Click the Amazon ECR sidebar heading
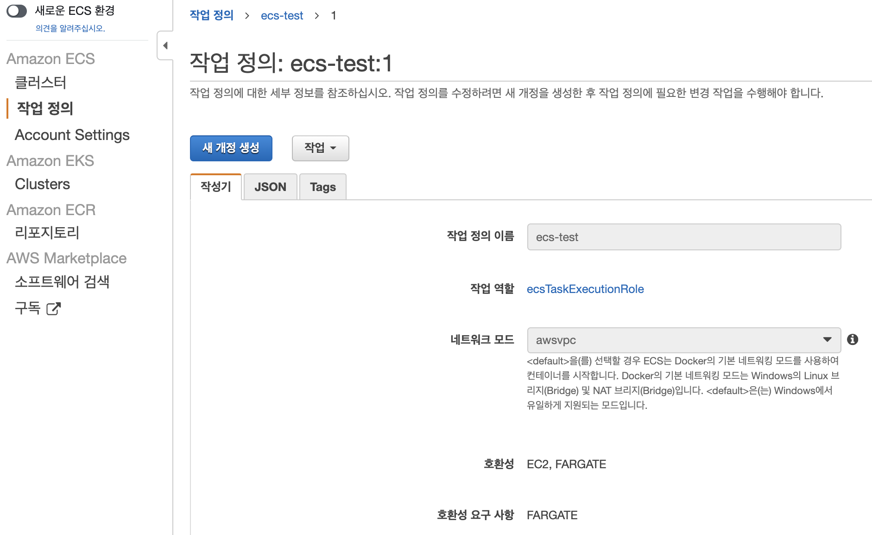This screenshot has height=535, width=872. [51, 210]
